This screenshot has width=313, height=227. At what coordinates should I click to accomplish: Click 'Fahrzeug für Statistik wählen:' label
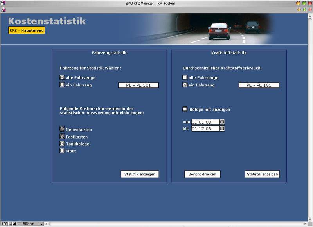pyautogui.click(x=90, y=68)
